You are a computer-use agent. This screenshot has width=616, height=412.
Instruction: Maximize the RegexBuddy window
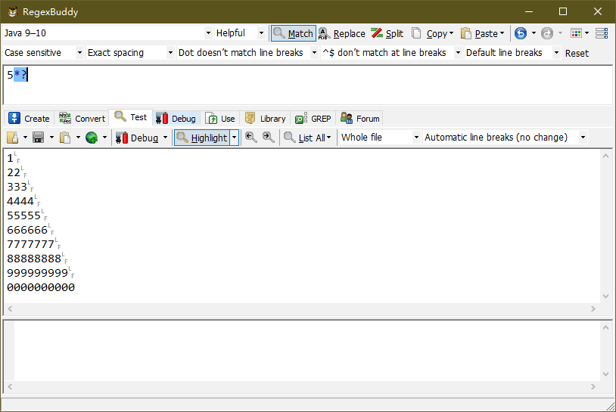pos(563,11)
